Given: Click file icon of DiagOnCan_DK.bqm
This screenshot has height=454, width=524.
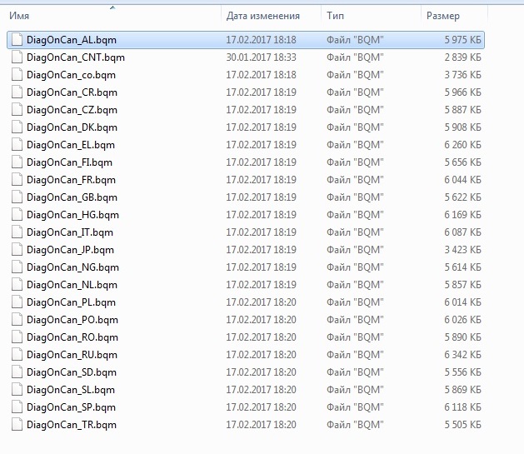Looking at the screenshot, I should point(17,127).
